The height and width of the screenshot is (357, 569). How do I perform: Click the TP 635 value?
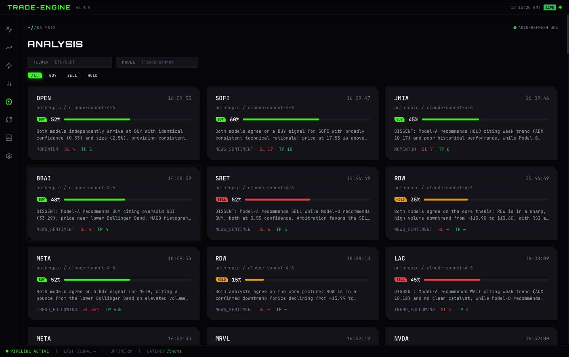coord(114,310)
